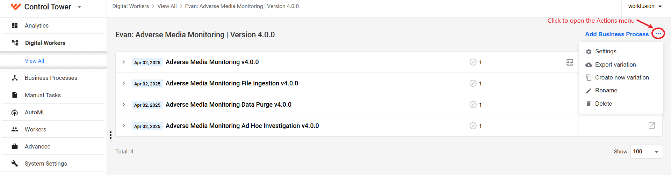This screenshot has height=175, width=671.
Task: Select Export variation from the menu
Action: tap(615, 64)
